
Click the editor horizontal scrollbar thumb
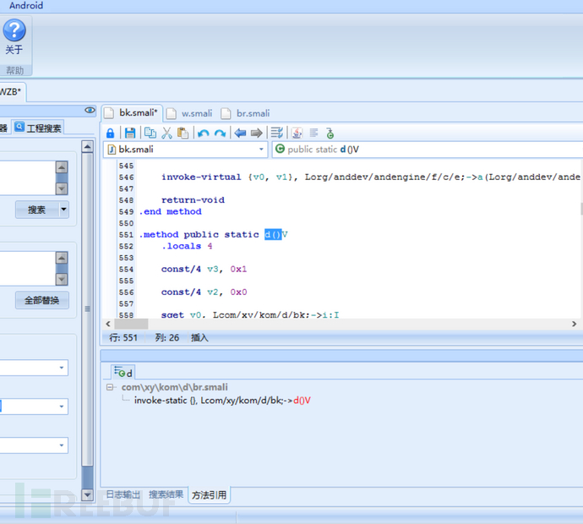[x=131, y=324]
